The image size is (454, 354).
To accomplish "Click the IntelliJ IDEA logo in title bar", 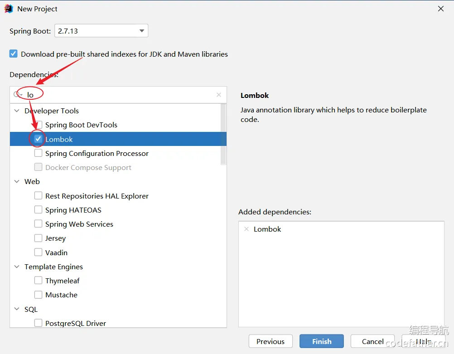I will coord(9,9).
